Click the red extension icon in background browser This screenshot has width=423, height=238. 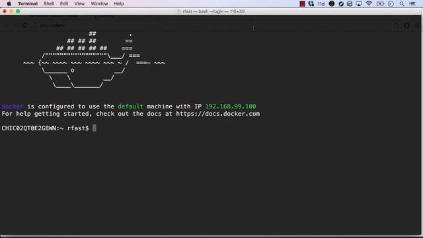[406, 25]
